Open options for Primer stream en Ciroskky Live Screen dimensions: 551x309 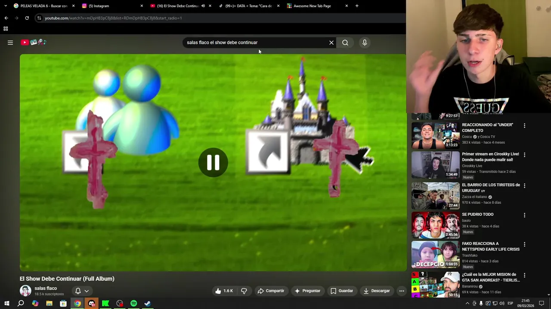(524, 154)
